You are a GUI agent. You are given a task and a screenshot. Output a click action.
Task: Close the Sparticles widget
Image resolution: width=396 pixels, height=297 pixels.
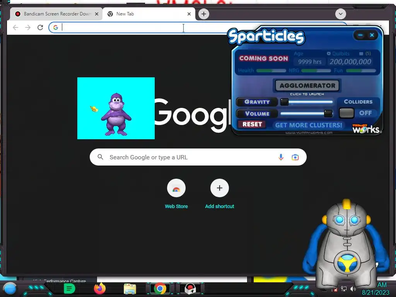pyautogui.click(x=372, y=35)
